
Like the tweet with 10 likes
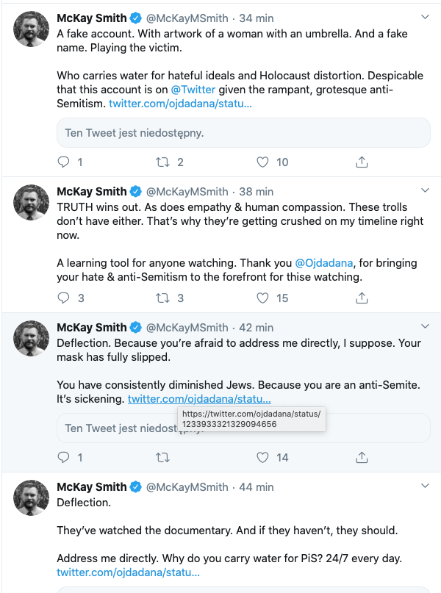[x=262, y=162]
